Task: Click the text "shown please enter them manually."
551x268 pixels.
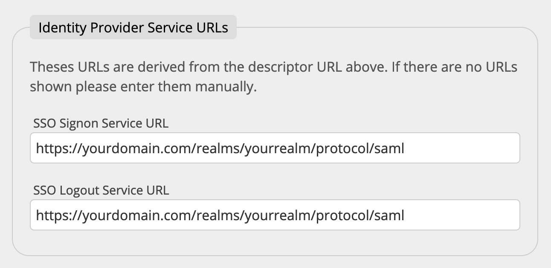Action: coord(143,87)
